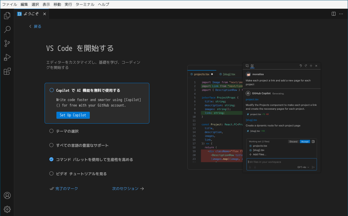Select the ようこそ editor tab

point(32,14)
